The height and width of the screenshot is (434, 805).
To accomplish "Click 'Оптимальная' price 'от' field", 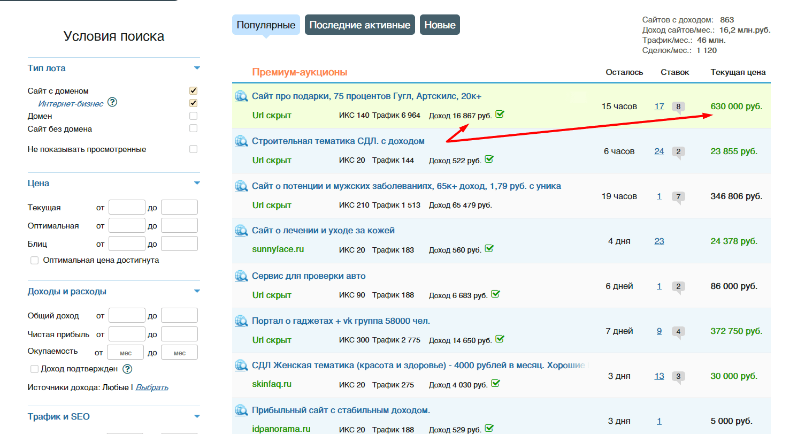I will point(127,226).
